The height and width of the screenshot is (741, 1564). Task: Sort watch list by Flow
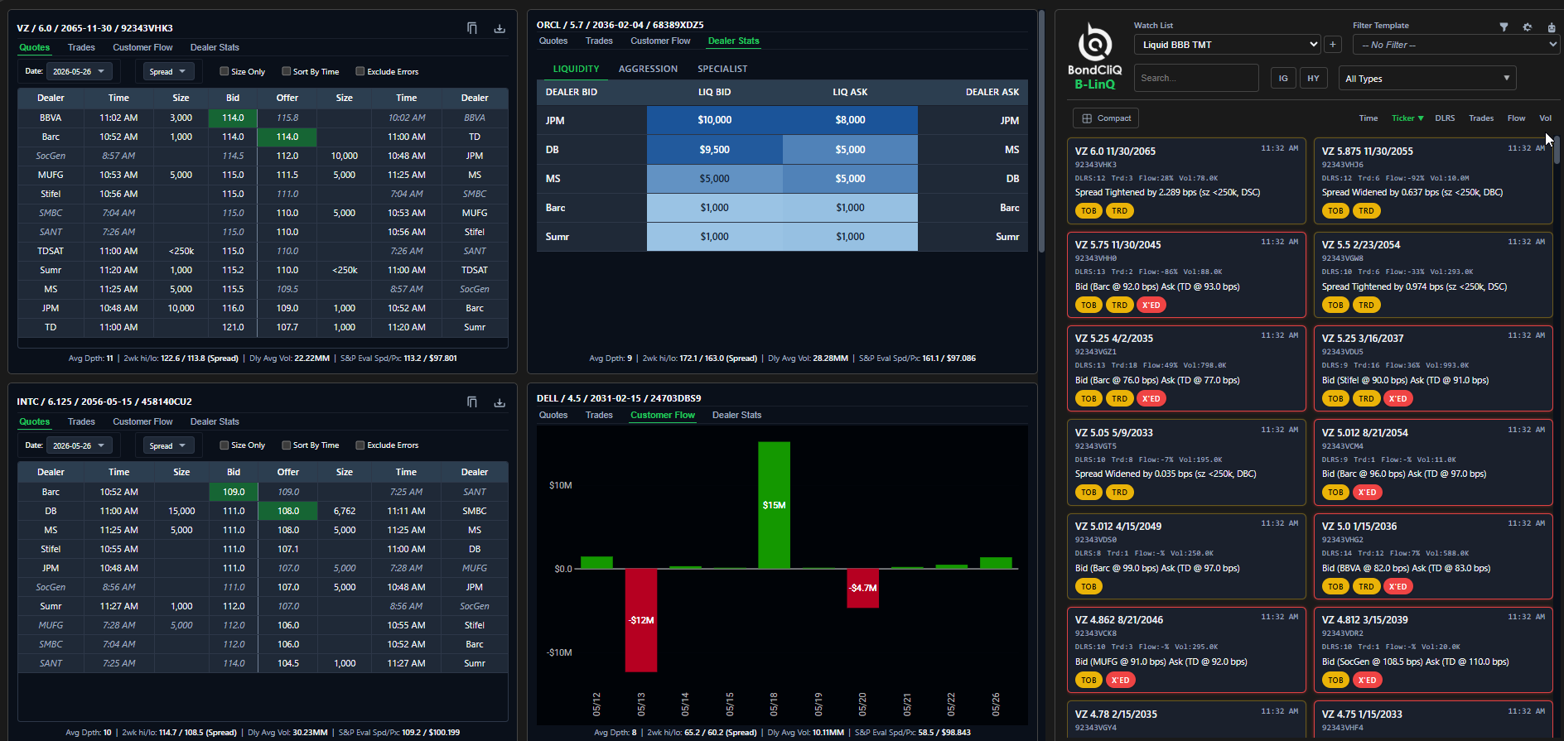(1516, 118)
